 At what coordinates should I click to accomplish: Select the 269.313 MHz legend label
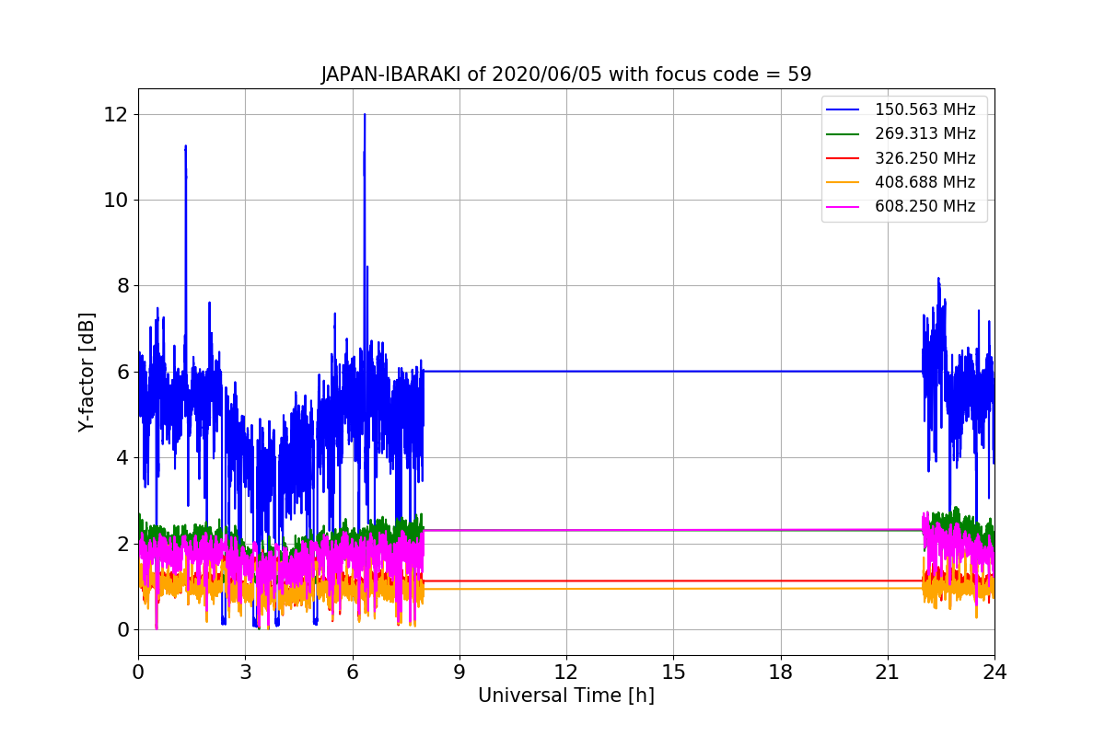pyautogui.click(x=925, y=134)
